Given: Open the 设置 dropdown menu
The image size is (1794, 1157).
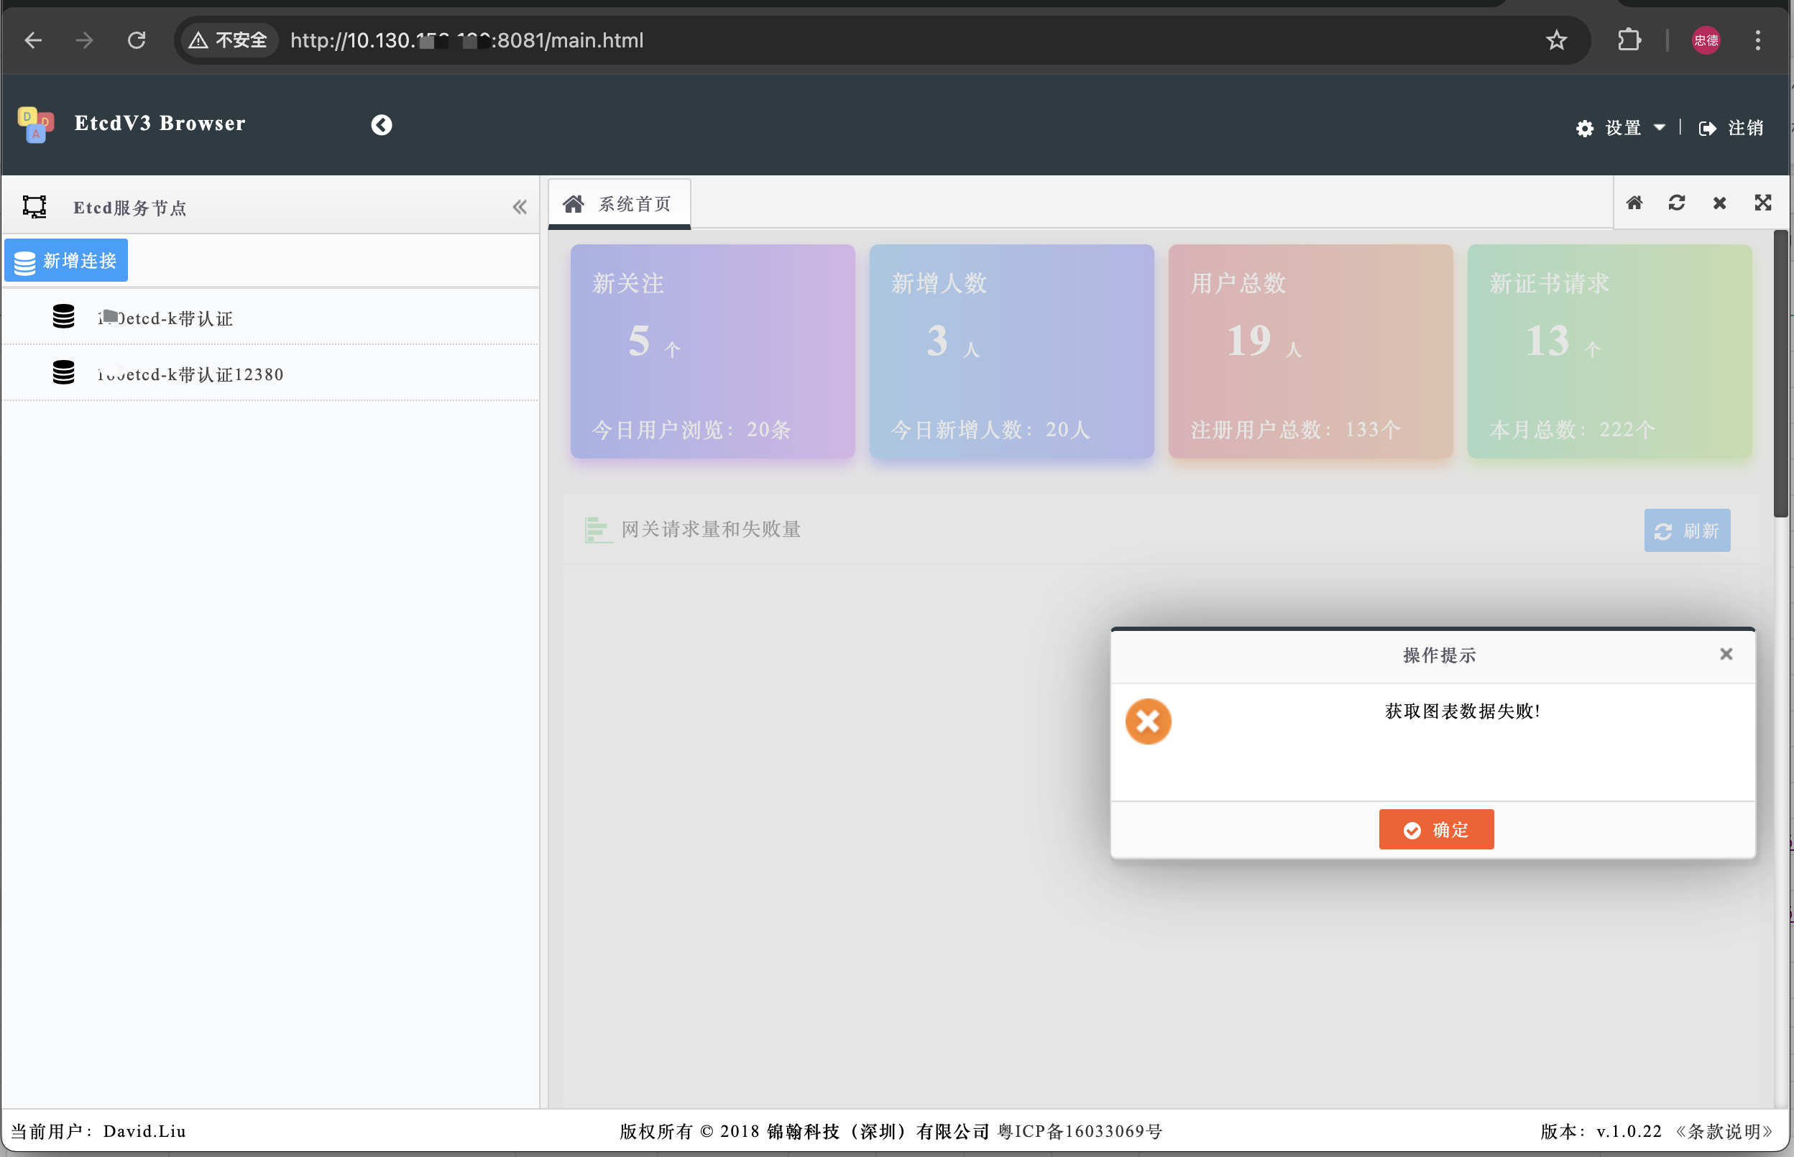Looking at the screenshot, I should tap(1621, 128).
